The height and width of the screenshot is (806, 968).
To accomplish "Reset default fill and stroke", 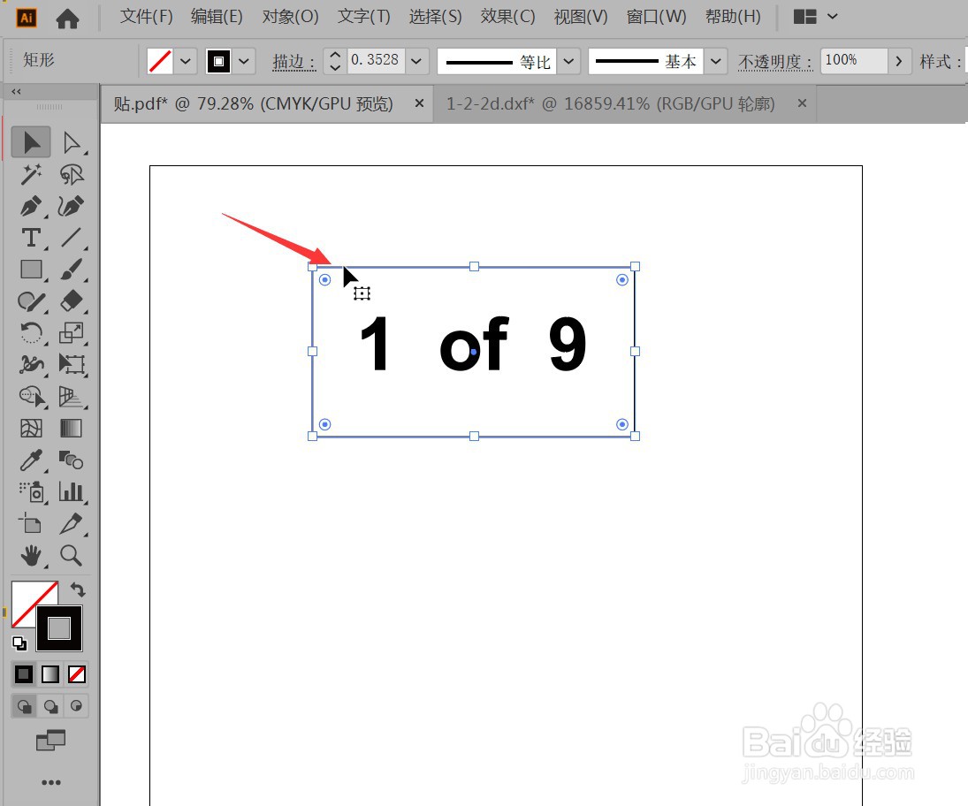I will tap(19, 643).
